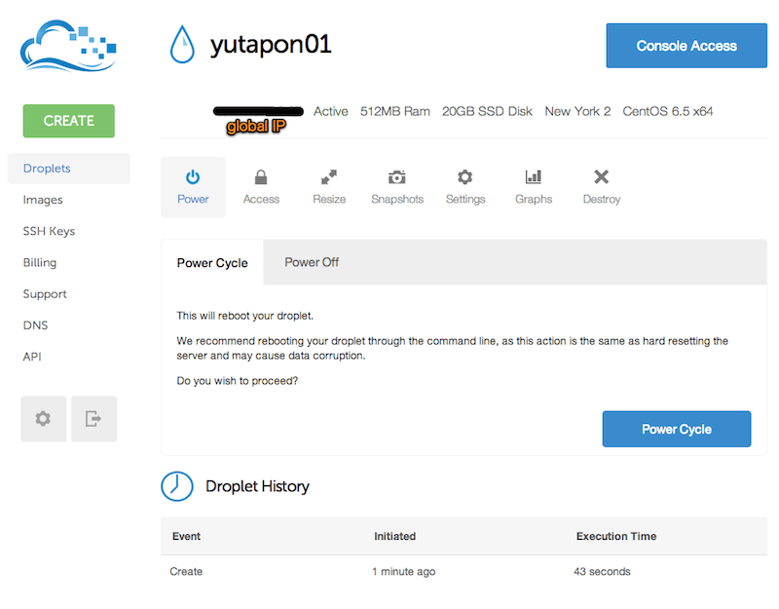
Task: Open the Graphs bar chart icon
Action: pyautogui.click(x=533, y=177)
